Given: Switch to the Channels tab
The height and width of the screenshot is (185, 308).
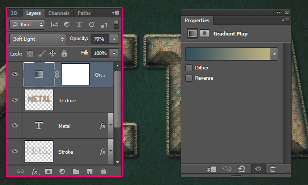Looking at the screenshot, I should click(59, 13).
